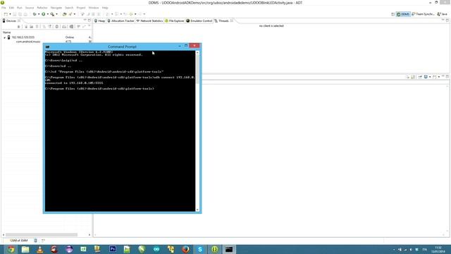The image size is (451, 254).
Task: Open the Navigate menu
Action: (56, 8)
